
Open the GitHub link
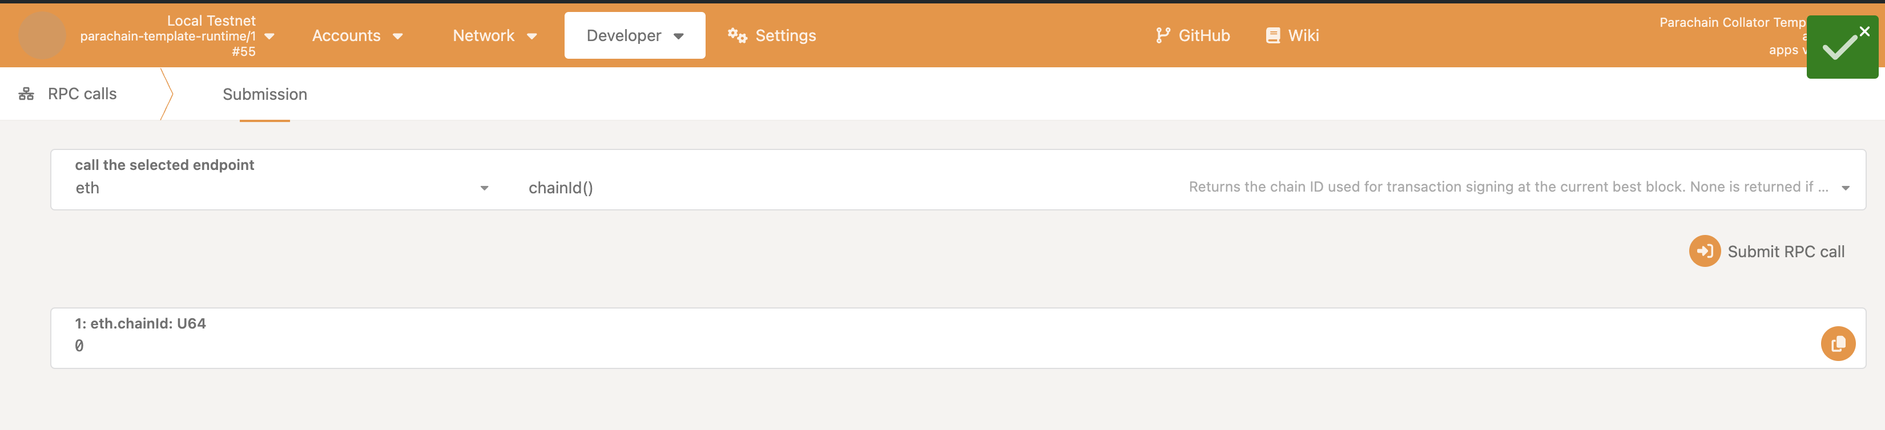pos(1193,35)
